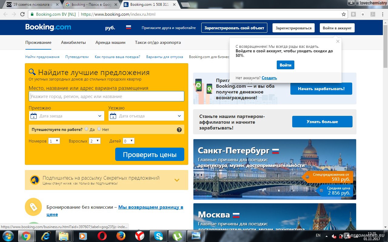Screen dimensions: 388x242
Task: Click the Russian flag language icon
Action: 129,28
